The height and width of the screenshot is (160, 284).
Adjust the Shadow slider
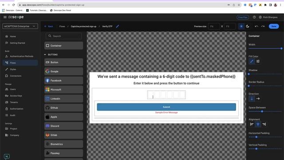coord(265,74)
